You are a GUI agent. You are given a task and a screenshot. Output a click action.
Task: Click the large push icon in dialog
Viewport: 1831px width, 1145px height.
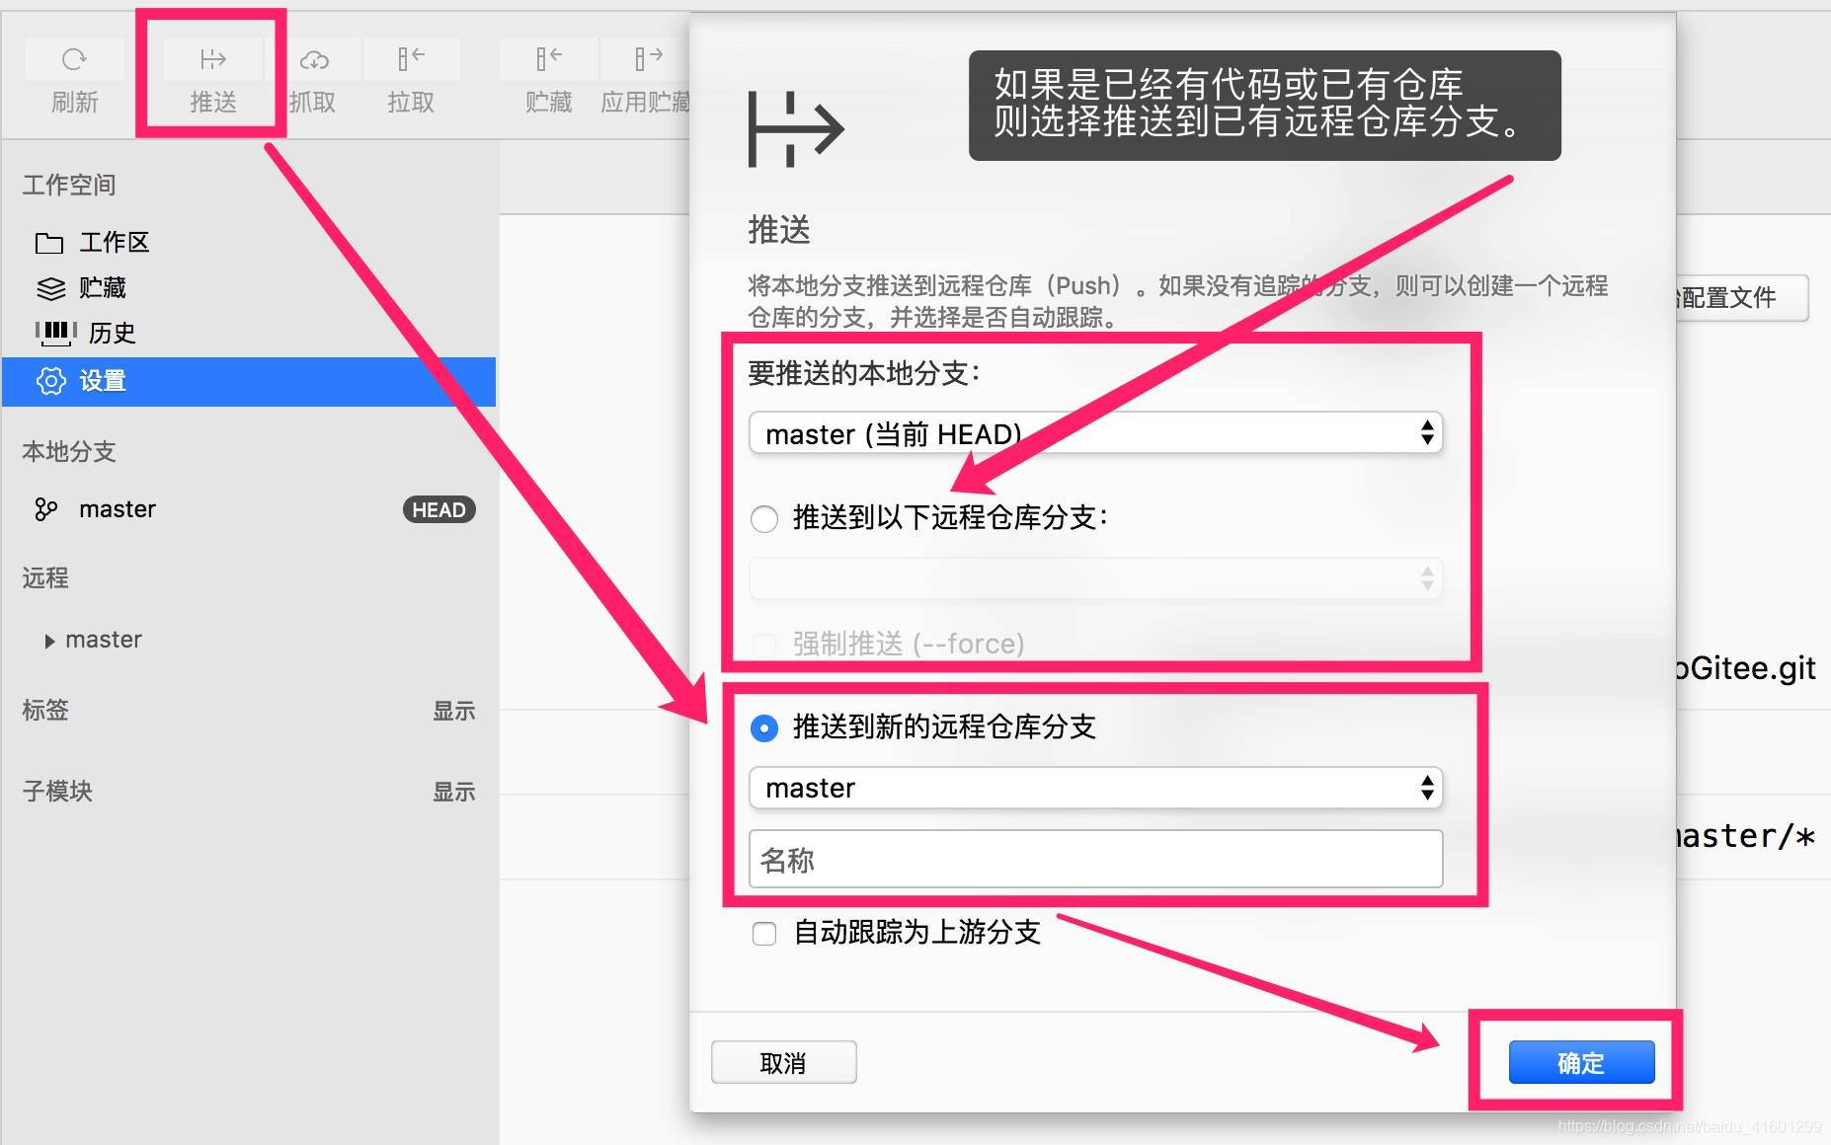[x=795, y=129]
